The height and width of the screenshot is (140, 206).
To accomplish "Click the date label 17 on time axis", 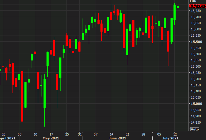I will coord(51,134).
